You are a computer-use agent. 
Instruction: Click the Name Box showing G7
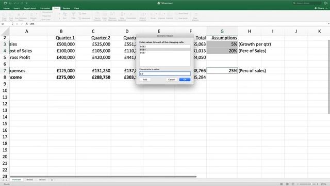[x=6, y=24]
